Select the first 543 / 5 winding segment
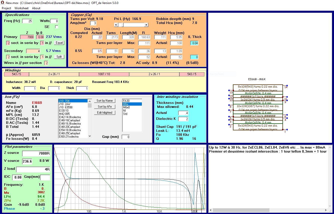This screenshot has height=214, width=334. (17, 74)
